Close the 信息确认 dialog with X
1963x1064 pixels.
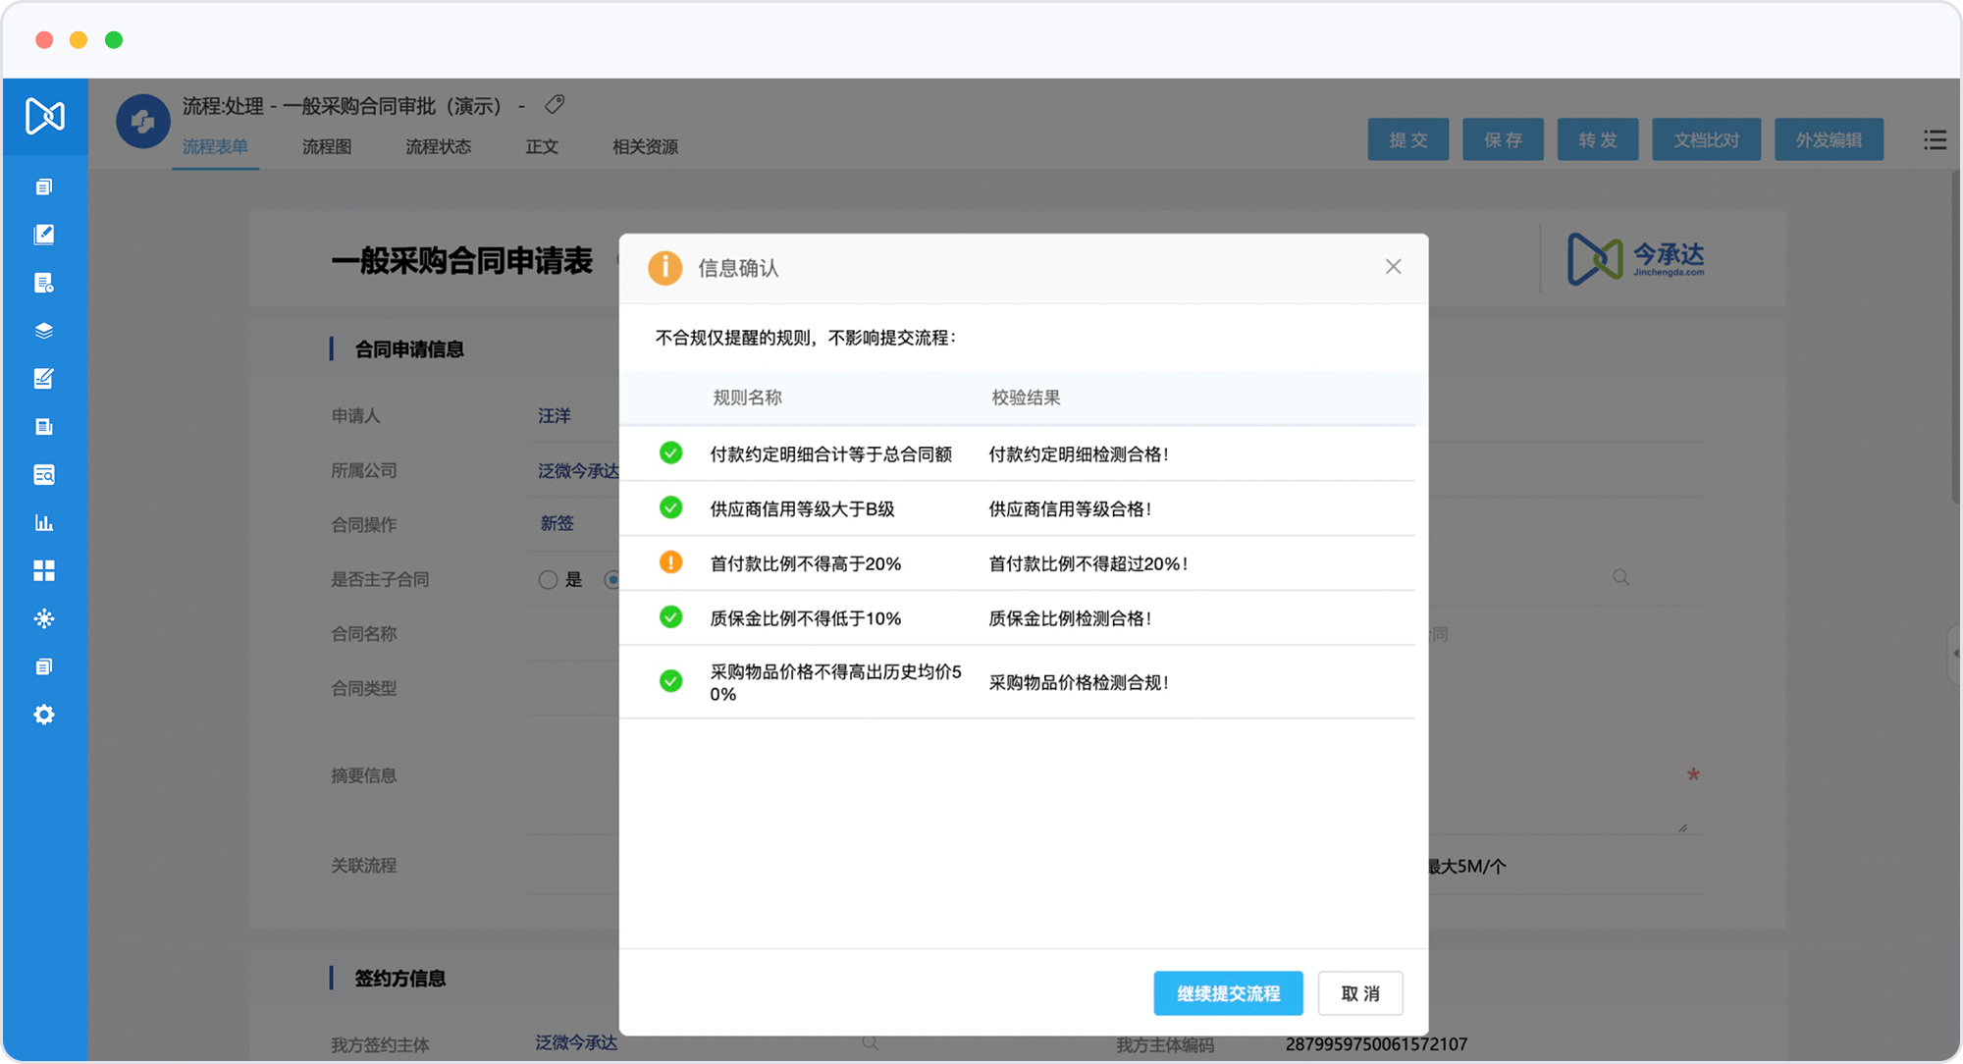(x=1393, y=267)
